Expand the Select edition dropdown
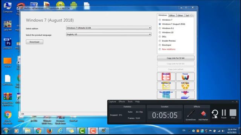This screenshot has width=241, height=135. 109,28
